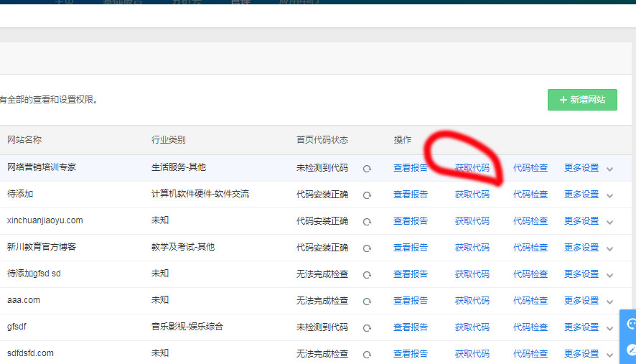This screenshot has height=364, width=636.
Task: Get code for 网络营销培训专家
Action: point(472,168)
